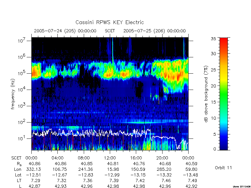Click the 04:00 SCET time tick label

click(x=57, y=158)
